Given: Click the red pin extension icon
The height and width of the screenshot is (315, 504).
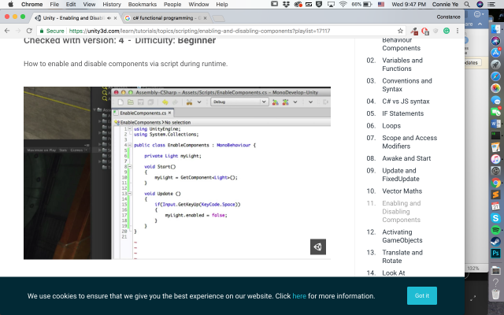Looking at the screenshot, I should [x=414, y=31].
